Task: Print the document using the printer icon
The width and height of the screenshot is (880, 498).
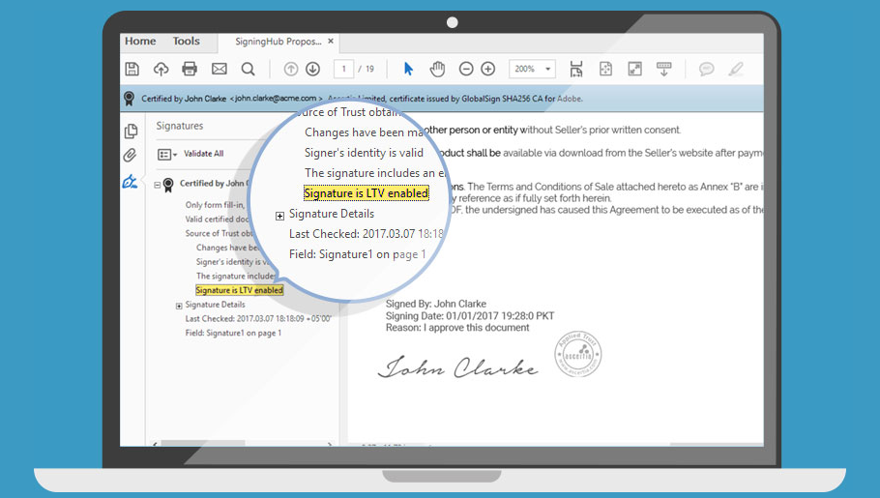Action: [190, 69]
